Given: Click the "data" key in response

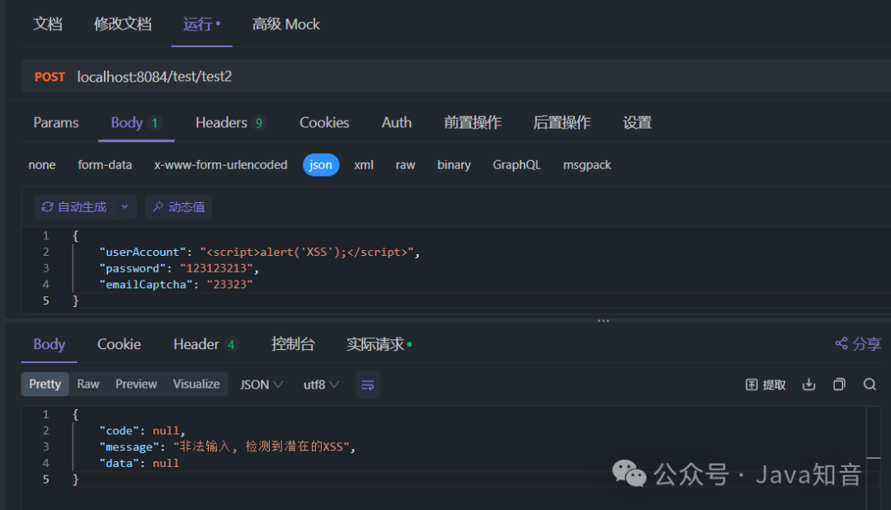Looking at the screenshot, I should coord(119,464).
